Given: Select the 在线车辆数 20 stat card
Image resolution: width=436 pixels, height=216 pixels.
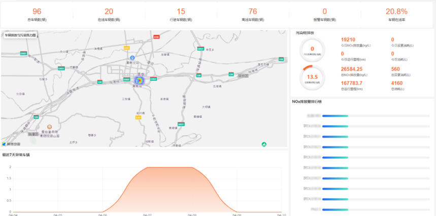Looking at the screenshot, I should 109,14.
